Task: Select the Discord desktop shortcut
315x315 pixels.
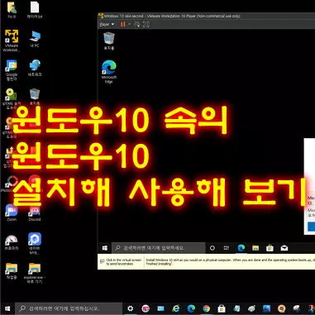Action: click(x=35, y=212)
